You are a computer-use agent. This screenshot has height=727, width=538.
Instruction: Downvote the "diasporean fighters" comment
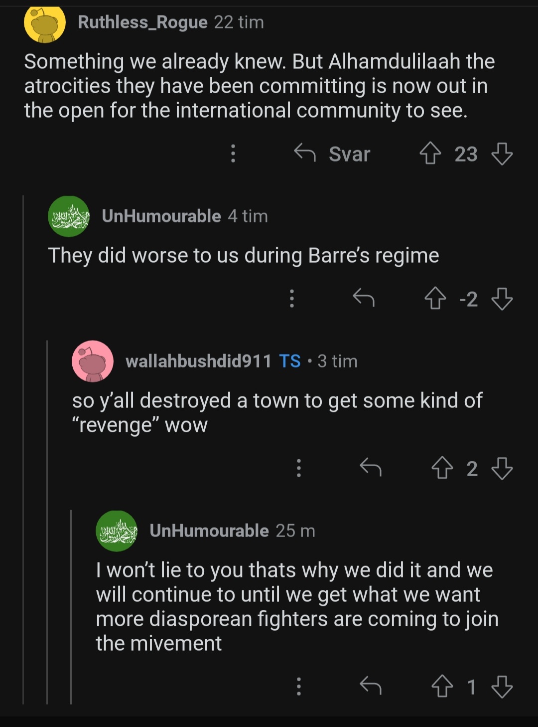(502, 687)
